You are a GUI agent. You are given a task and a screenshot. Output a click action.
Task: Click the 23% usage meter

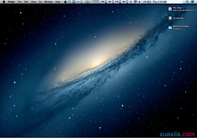[104, 2]
